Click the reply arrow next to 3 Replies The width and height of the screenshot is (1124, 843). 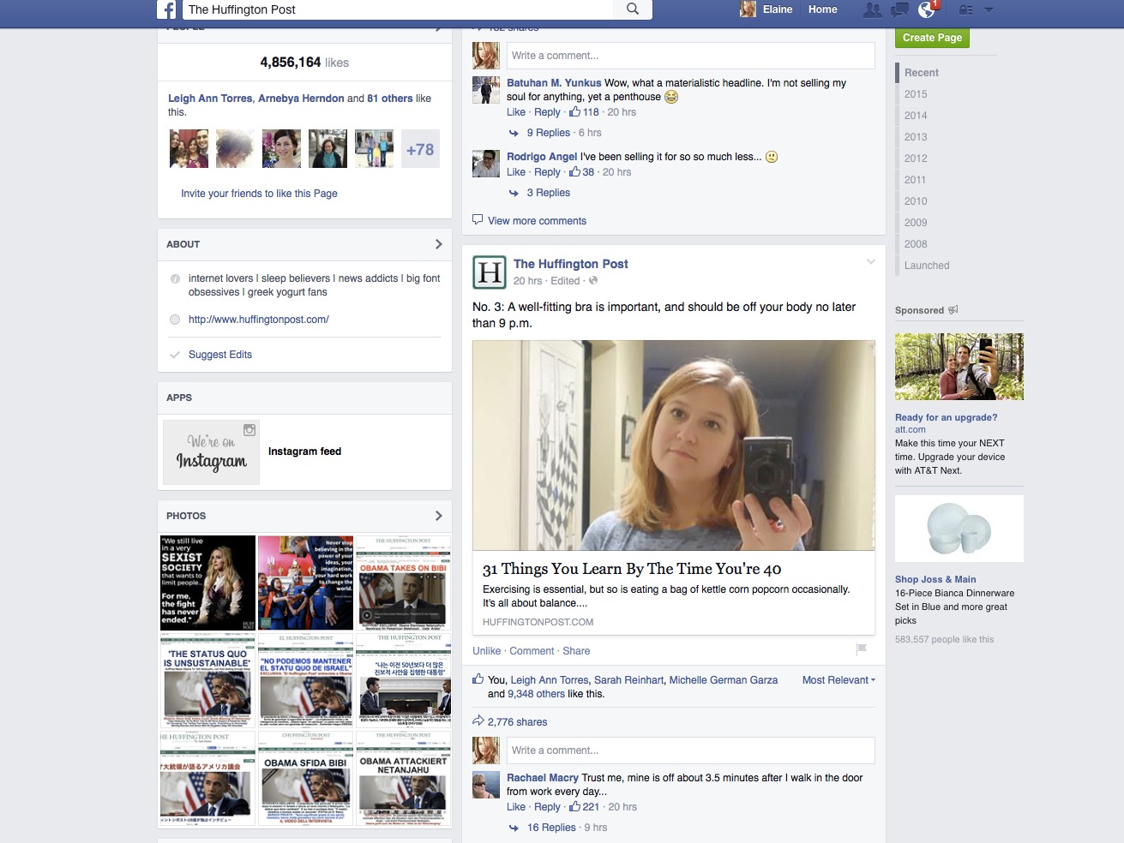(x=514, y=193)
